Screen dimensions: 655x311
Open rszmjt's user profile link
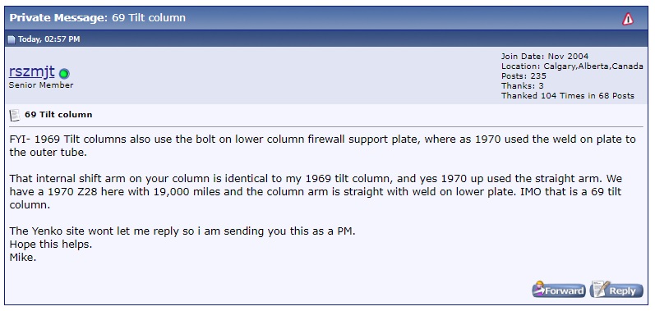[32, 71]
